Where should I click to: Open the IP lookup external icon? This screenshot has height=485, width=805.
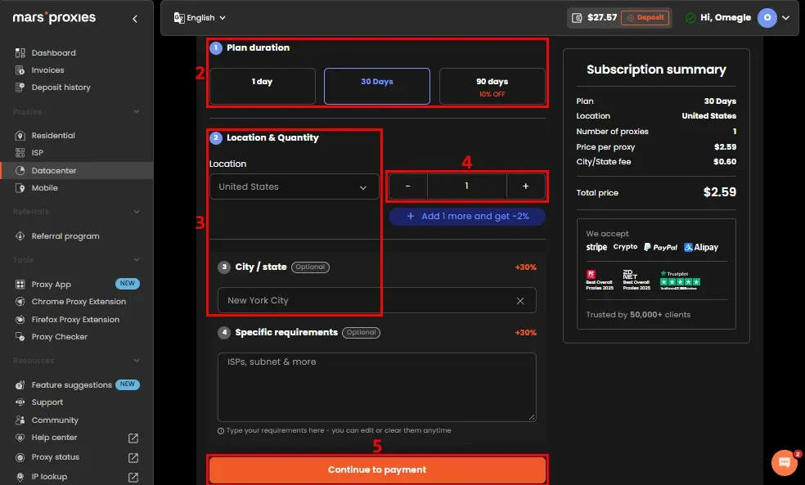133,478
